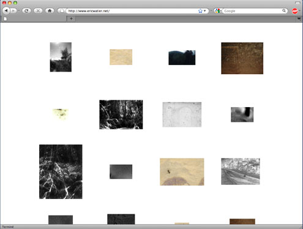Open the Adblock Plus dropdown arrow

(x=299, y=11)
